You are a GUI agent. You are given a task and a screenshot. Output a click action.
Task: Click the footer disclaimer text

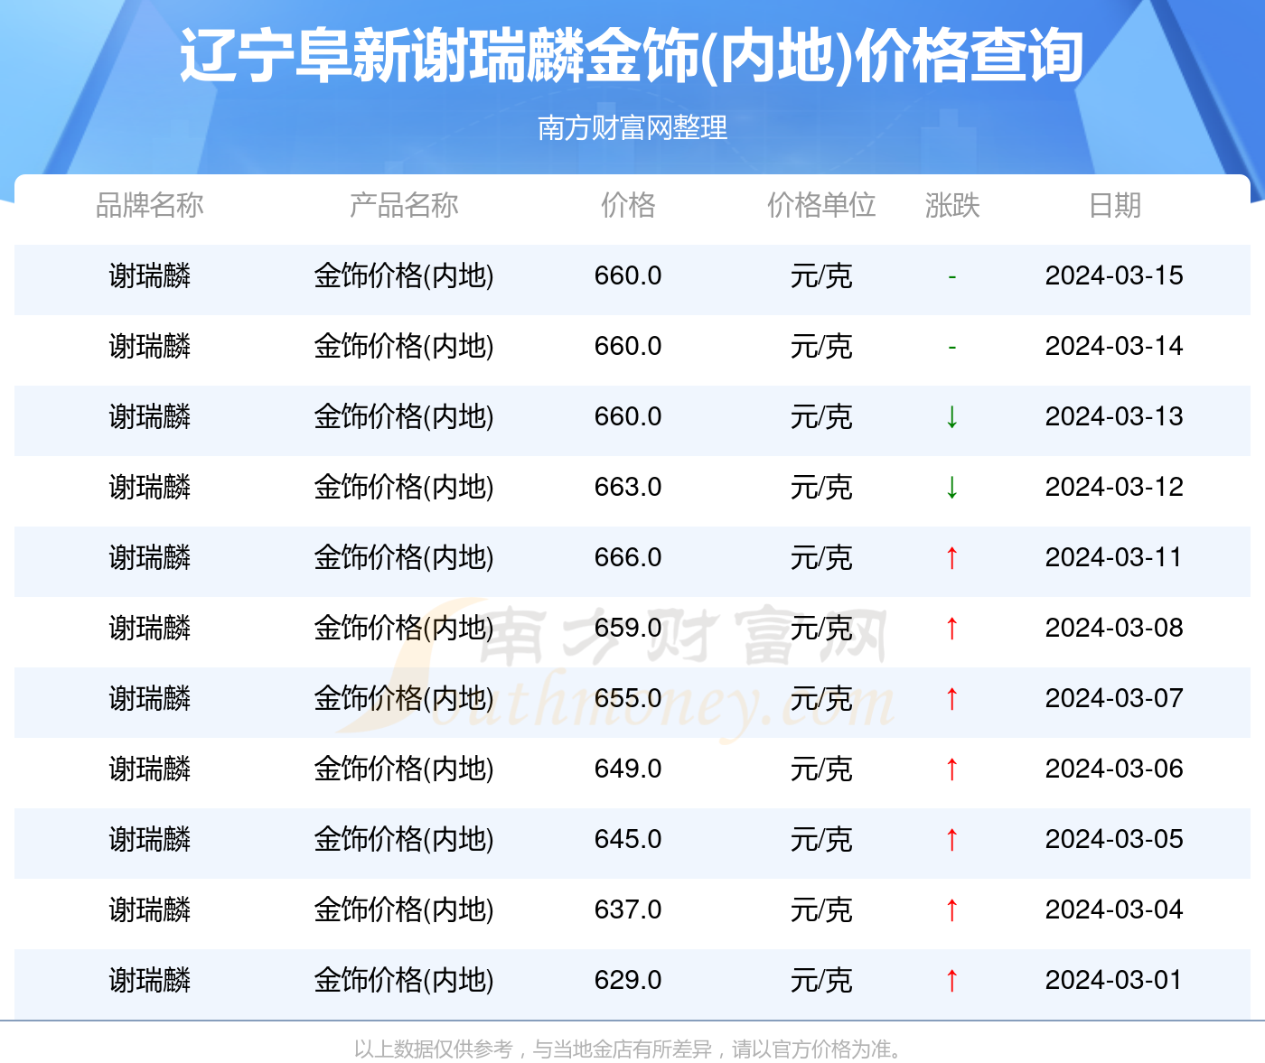pyautogui.click(x=632, y=1050)
